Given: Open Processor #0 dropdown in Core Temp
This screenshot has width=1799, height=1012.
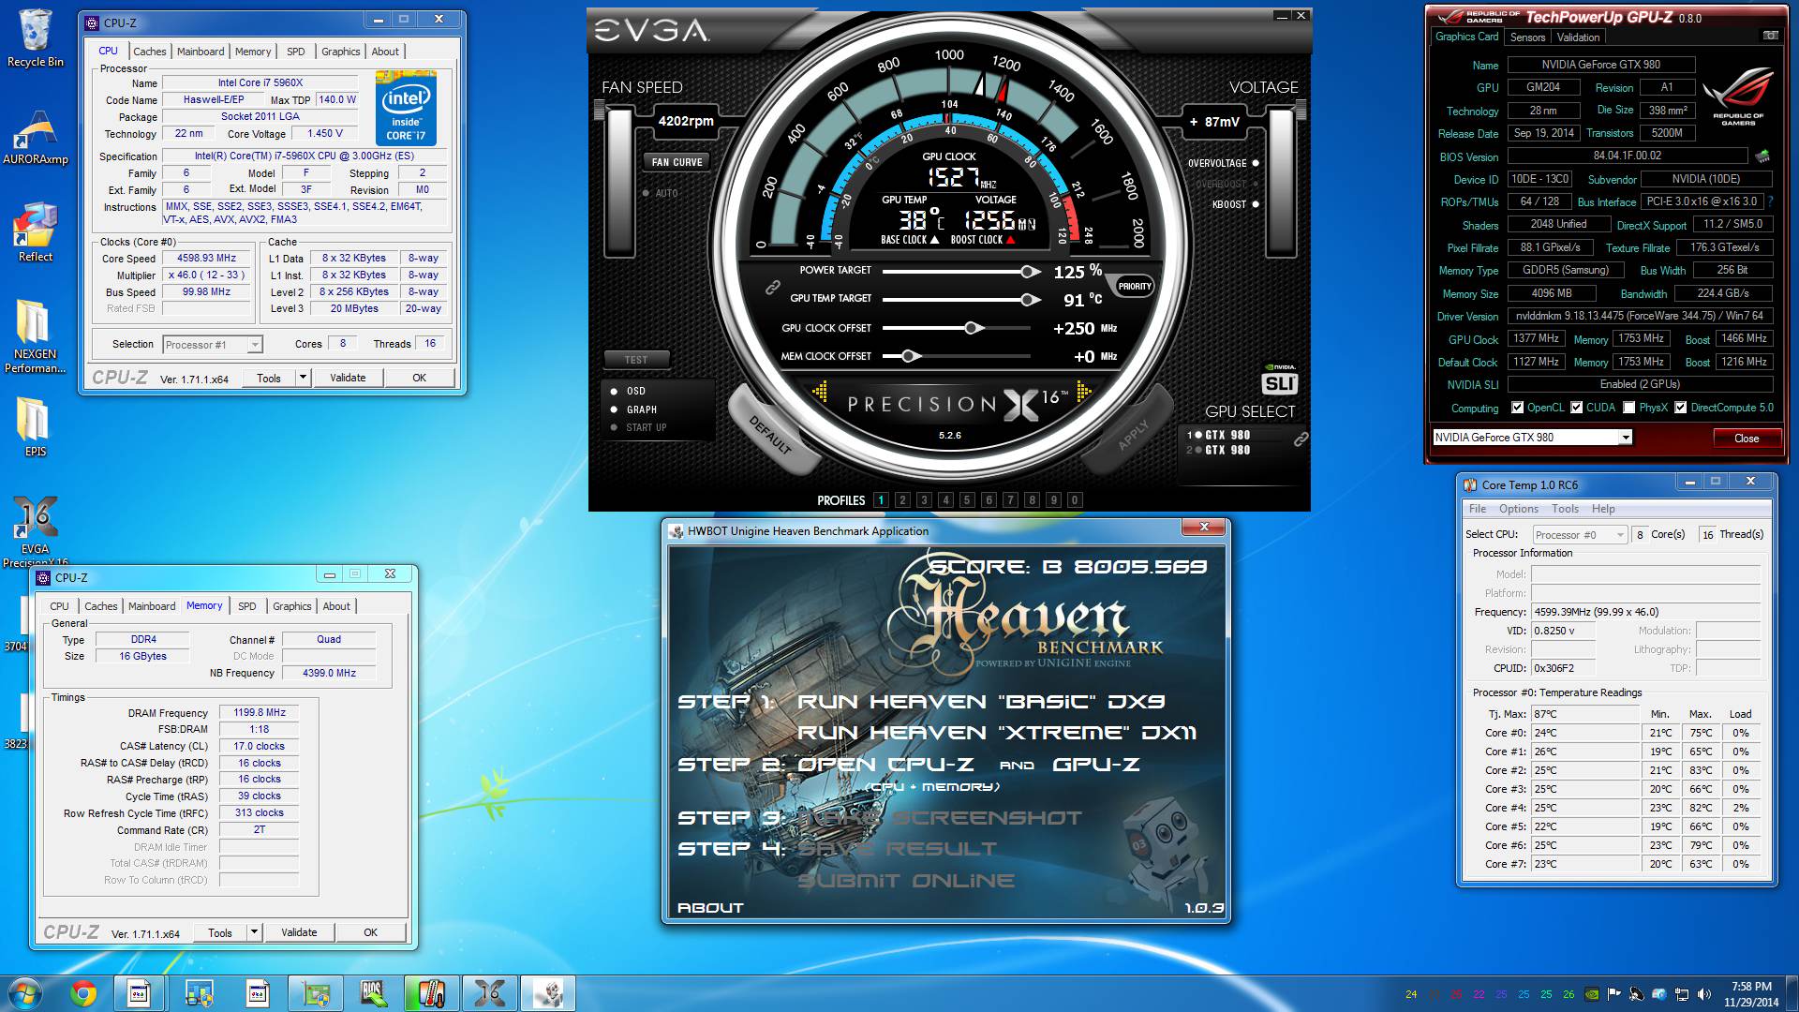Looking at the screenshot, I should (x=1620, y=535).
